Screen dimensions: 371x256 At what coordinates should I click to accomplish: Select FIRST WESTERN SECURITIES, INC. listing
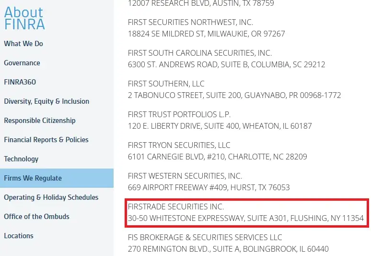[x=185, y=176]
